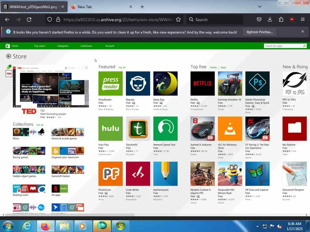Click the Windows Store logo in green bar
The height and width of the screenshot is (232, 310).
point(8,46)
